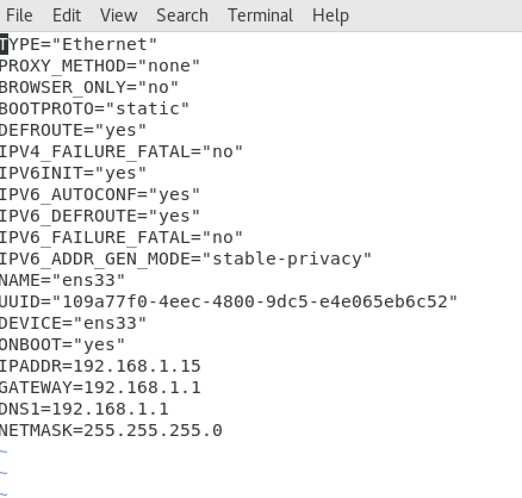Open the View menu

click(118, 15)
